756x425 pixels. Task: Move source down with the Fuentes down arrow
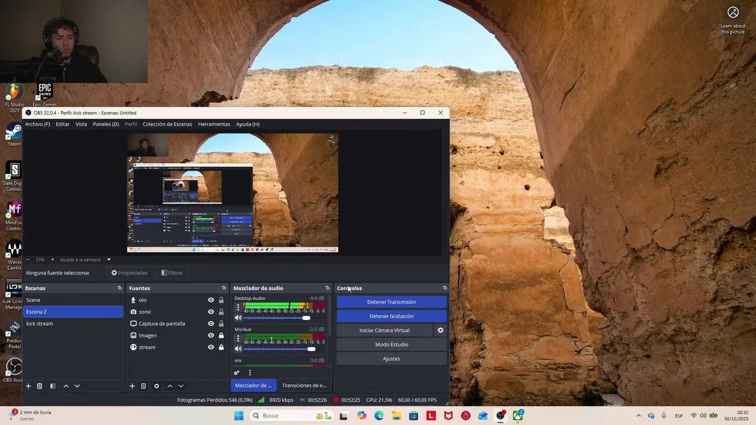click(181, 386)
